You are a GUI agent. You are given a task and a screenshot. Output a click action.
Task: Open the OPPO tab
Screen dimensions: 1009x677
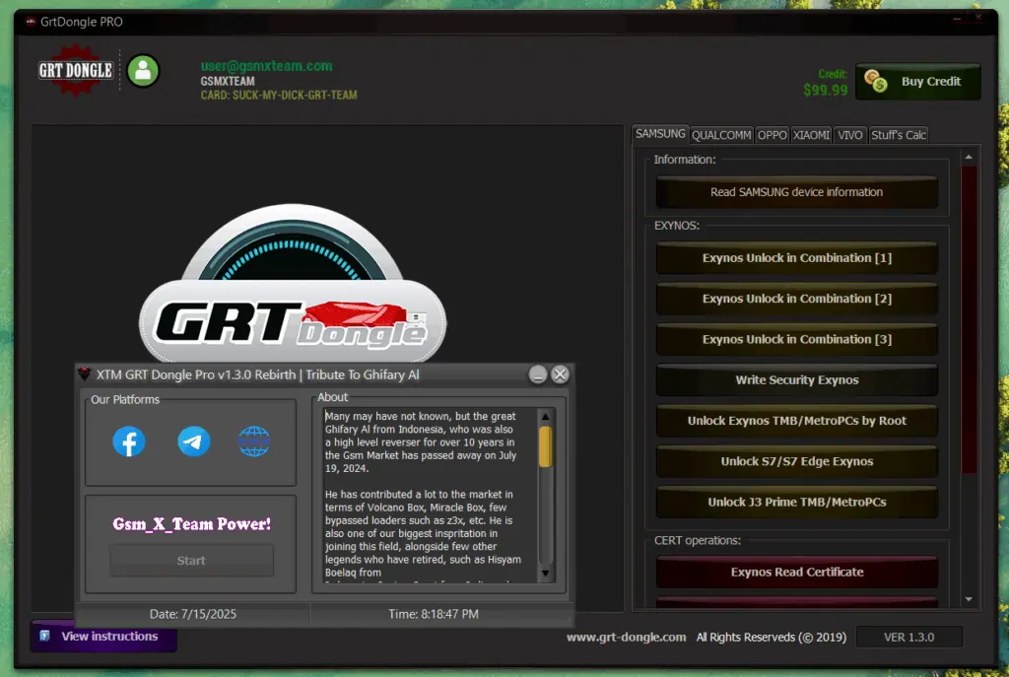pos(773,135)
